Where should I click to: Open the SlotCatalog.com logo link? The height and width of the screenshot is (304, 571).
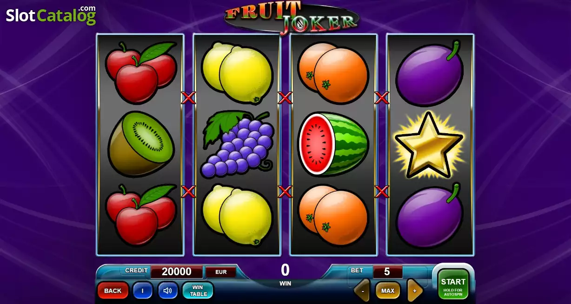(51, 15)
